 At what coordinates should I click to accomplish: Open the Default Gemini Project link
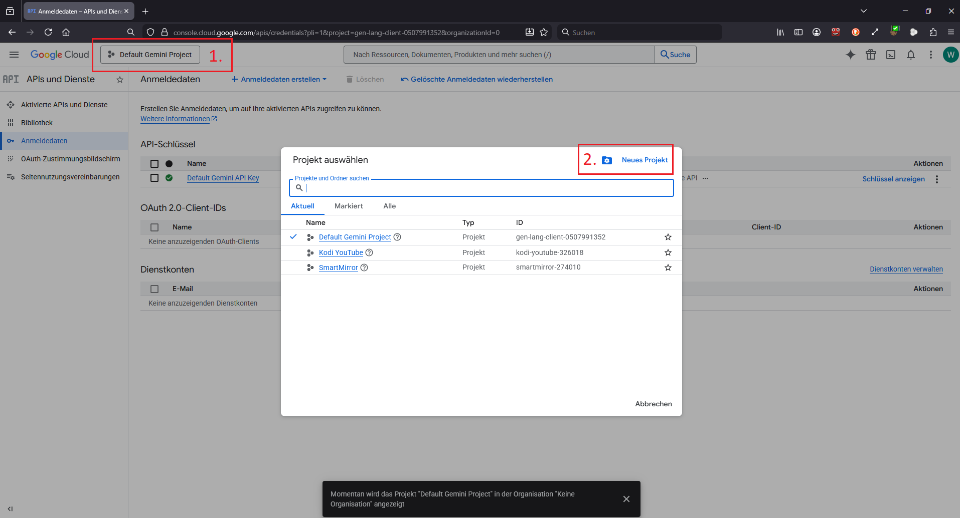(355, 237)
